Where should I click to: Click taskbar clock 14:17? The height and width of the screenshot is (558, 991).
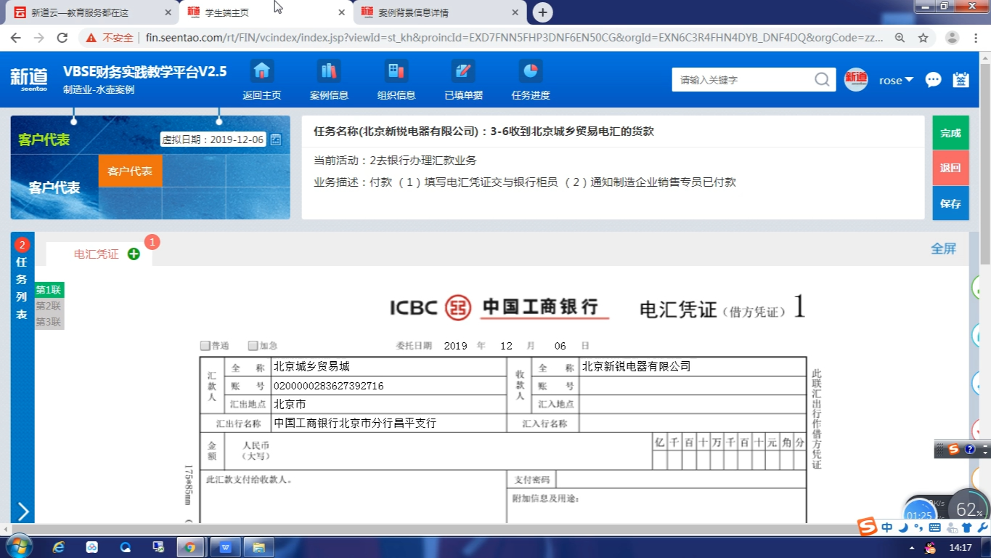960,547
